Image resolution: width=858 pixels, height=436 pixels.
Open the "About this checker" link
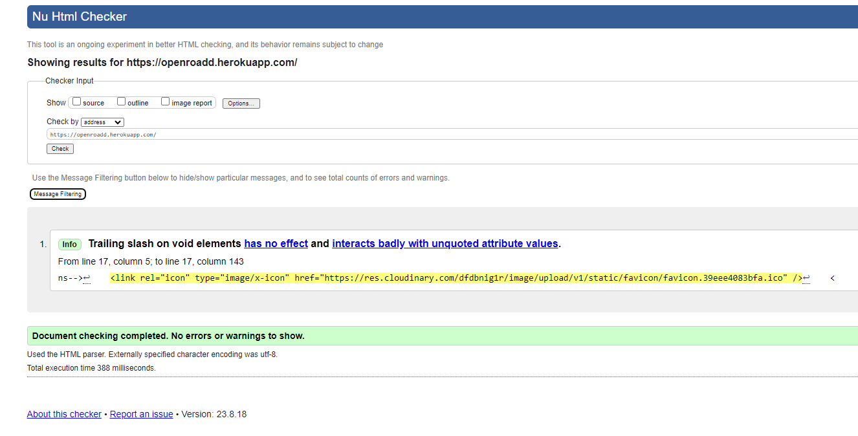coord(64,413)
